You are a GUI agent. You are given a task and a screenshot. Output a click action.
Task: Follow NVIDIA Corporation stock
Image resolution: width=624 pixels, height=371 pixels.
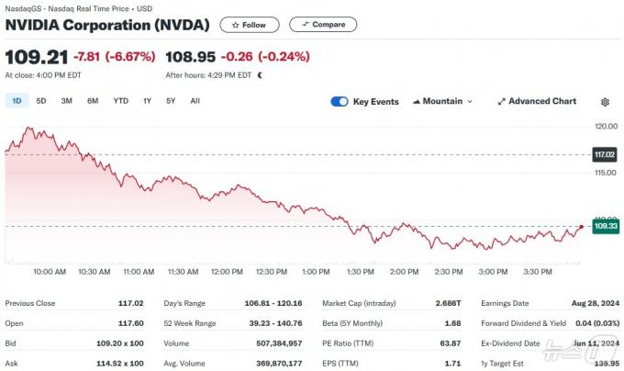[x=250, y=25]
